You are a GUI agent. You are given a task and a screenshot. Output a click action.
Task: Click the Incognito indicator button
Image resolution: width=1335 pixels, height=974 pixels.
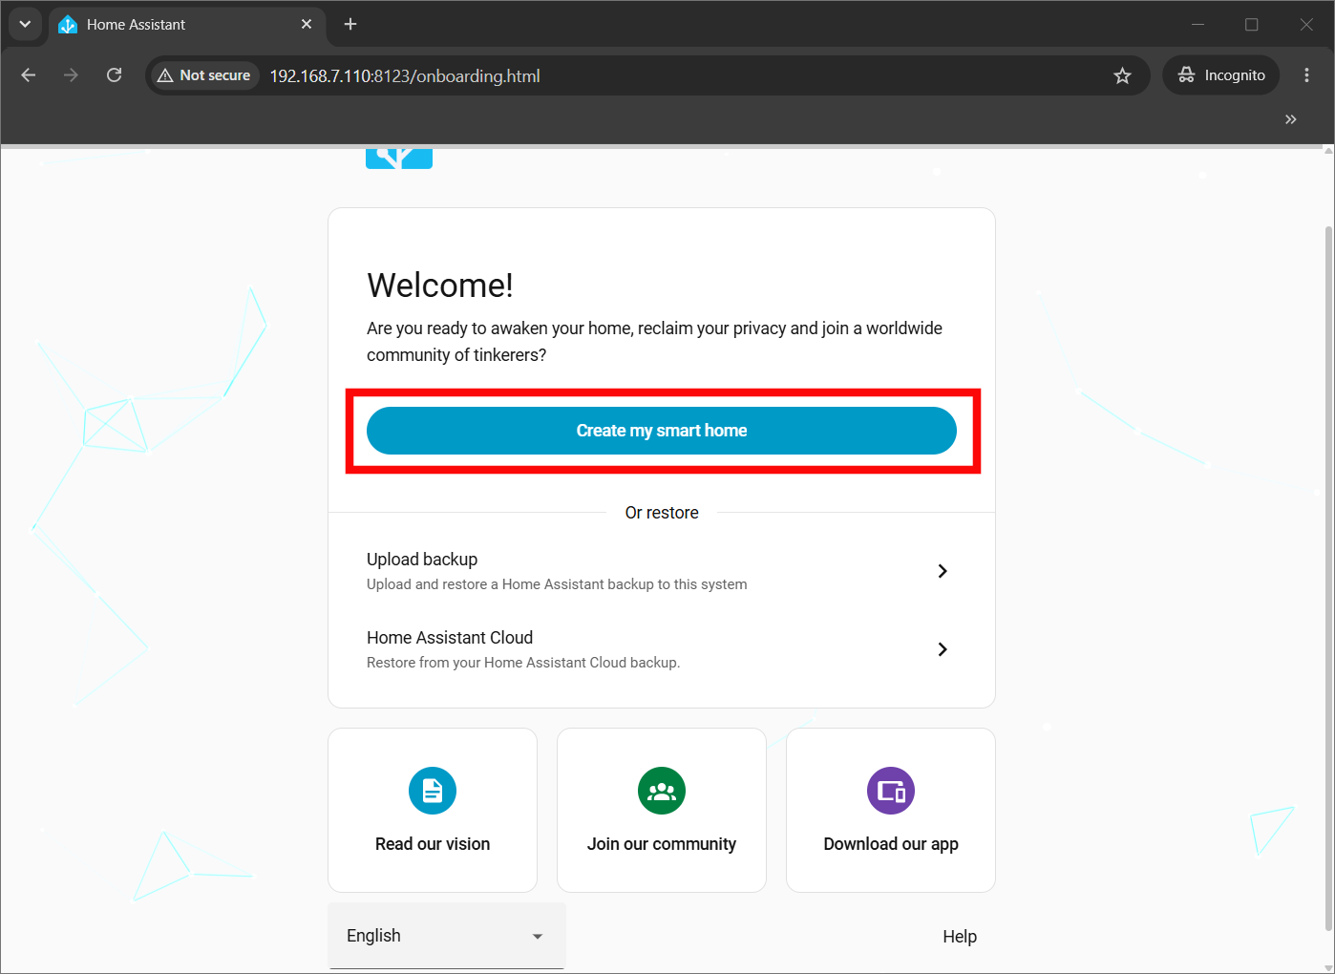[x=1221, y=75]
